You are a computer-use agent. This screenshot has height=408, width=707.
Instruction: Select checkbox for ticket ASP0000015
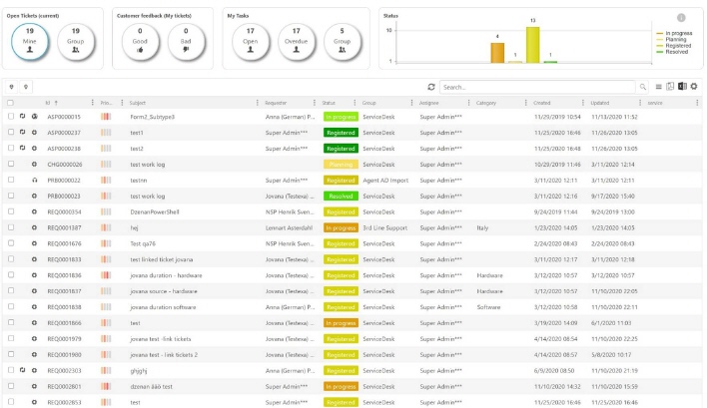[11, 116]
